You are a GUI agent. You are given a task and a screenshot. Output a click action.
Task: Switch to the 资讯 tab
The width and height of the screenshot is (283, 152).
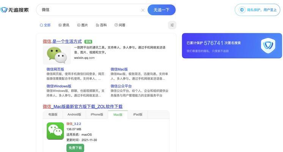pyautogui.click(x=64, y=25)
